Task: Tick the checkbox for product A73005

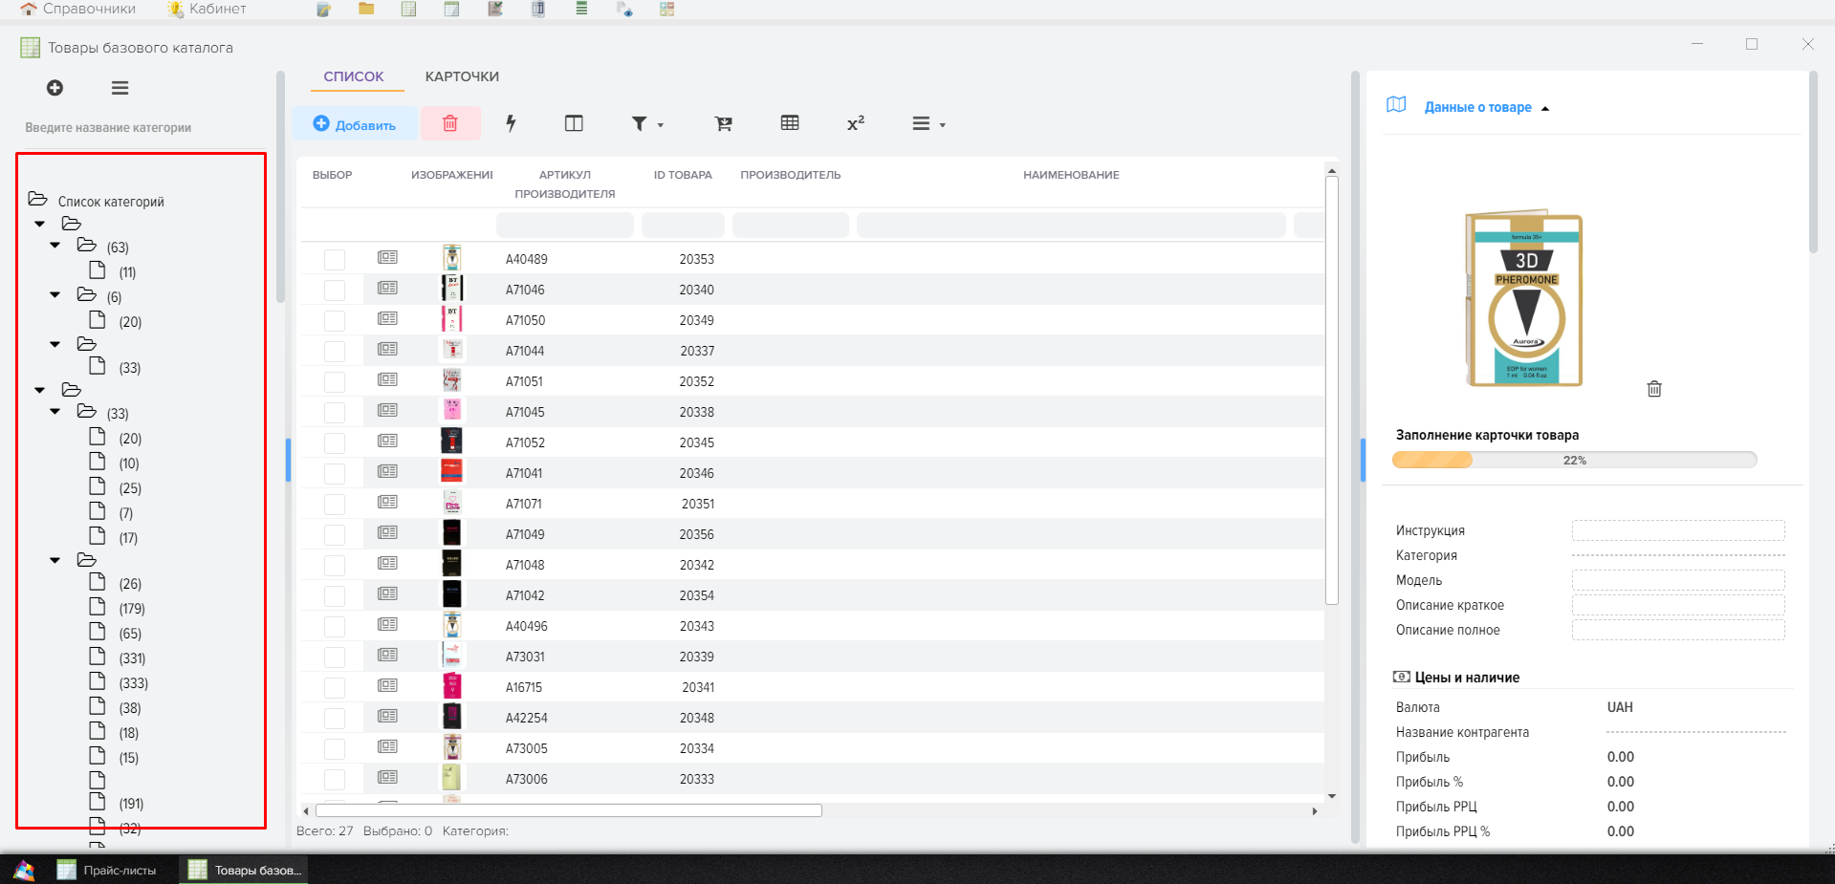Action: coord(335,749)
